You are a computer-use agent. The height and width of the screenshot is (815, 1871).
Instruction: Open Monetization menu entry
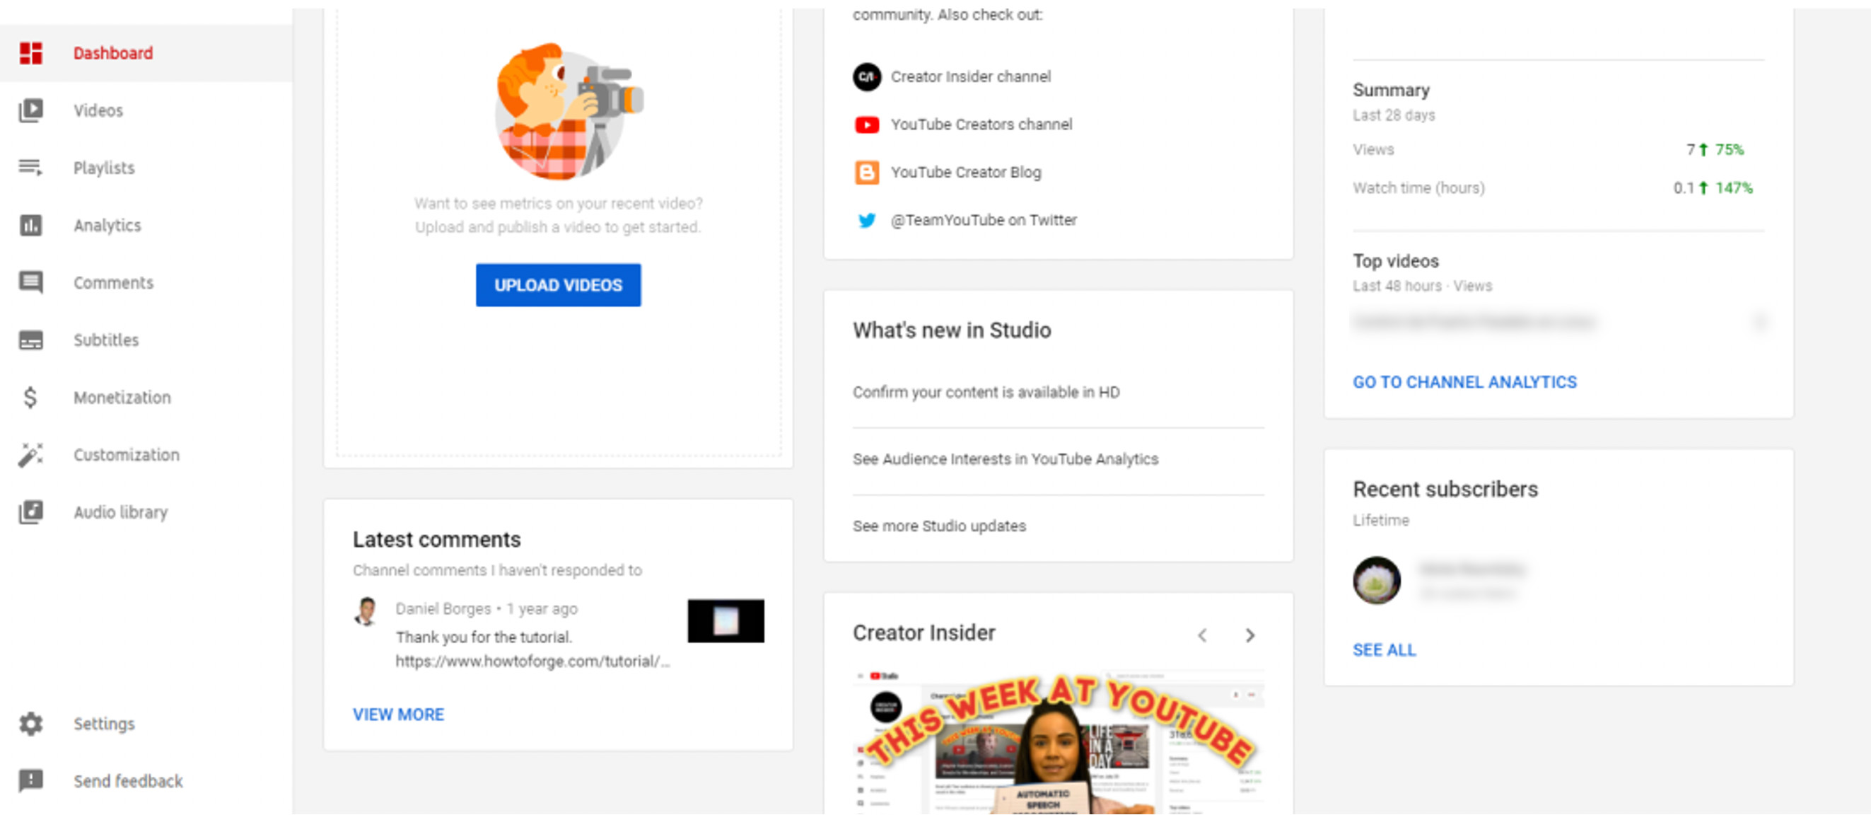pos(122,398)
